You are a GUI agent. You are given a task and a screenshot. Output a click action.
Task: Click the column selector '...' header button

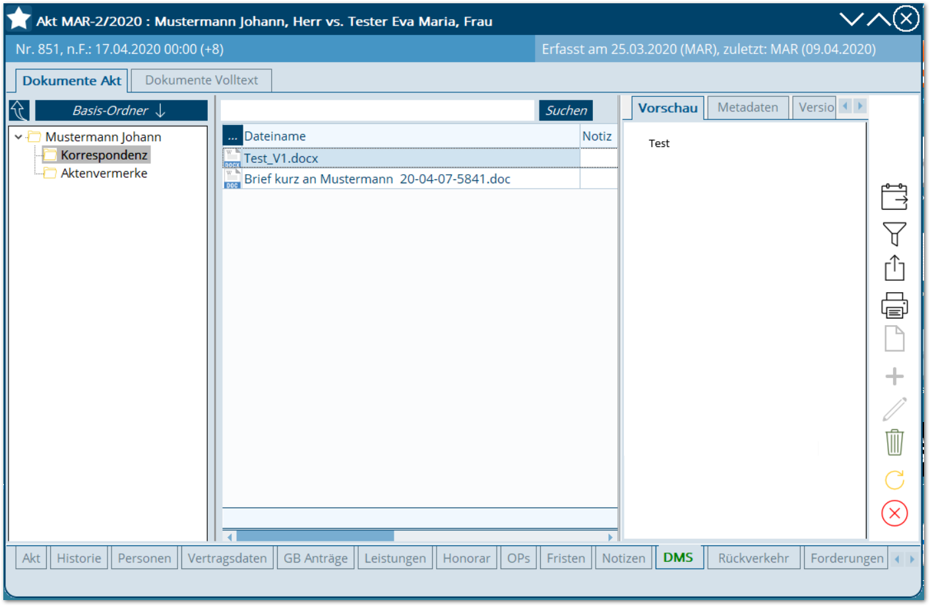pos(233,136)
